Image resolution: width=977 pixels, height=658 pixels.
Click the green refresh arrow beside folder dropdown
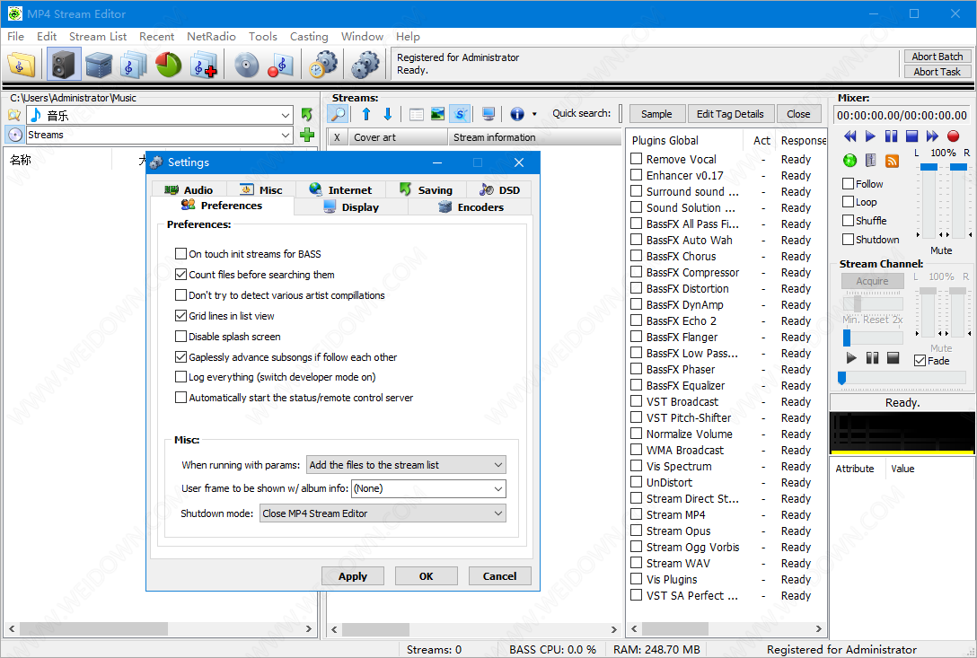[x=306, y=115]
